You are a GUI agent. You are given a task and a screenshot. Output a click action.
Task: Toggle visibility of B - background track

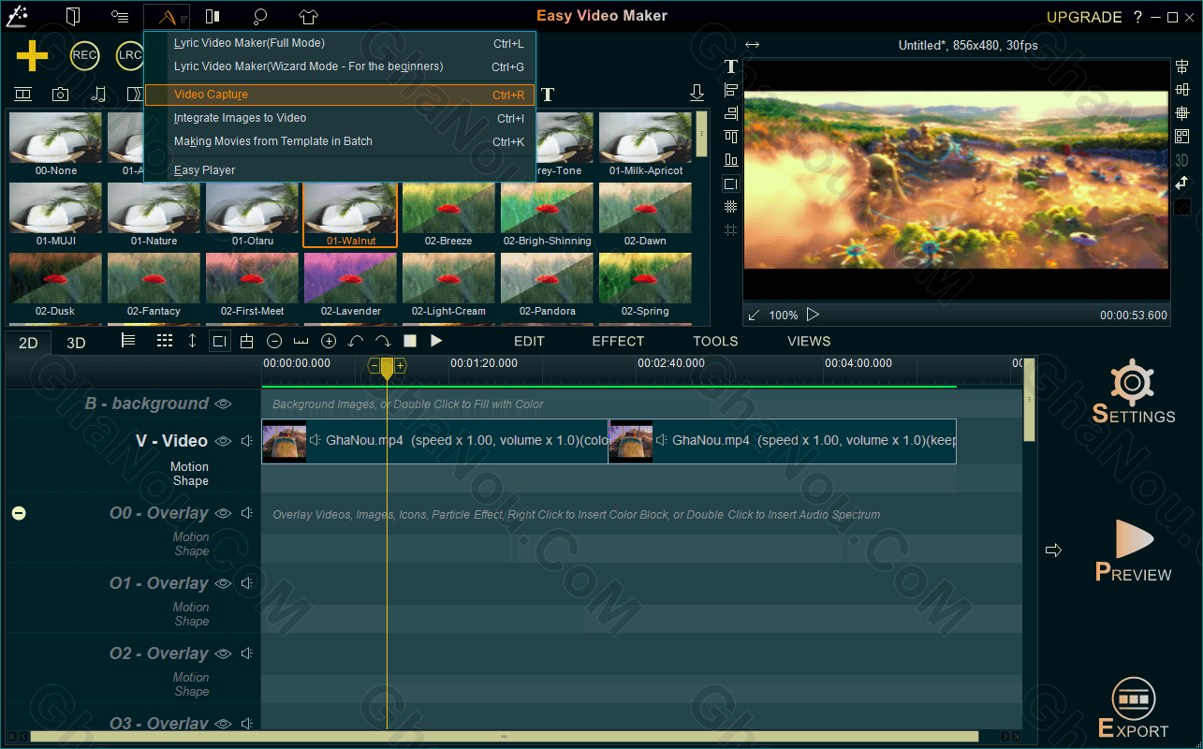223,404
